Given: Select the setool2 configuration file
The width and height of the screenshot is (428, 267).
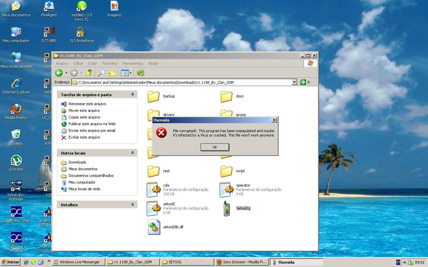Looking at the screenshot, I should pyautogui.click(x=178, y=208).
